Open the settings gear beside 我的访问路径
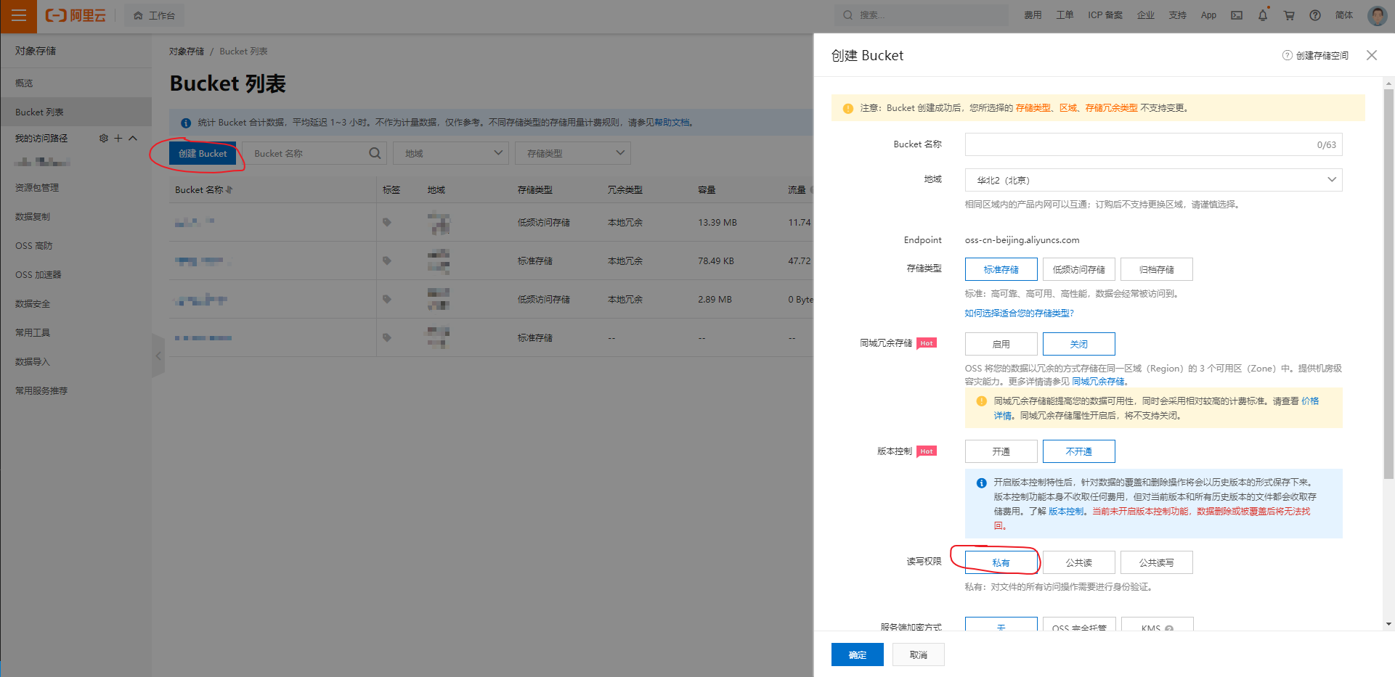 coord(103,138)
